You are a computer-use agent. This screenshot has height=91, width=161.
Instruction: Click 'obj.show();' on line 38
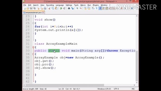pos(45,68)
